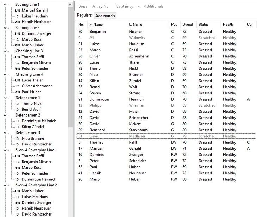
Task: Click the Dress toolbar button
Action: [83, 6]
